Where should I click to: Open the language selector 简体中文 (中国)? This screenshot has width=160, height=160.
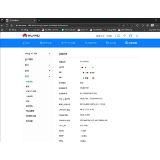tap(104, 36)
